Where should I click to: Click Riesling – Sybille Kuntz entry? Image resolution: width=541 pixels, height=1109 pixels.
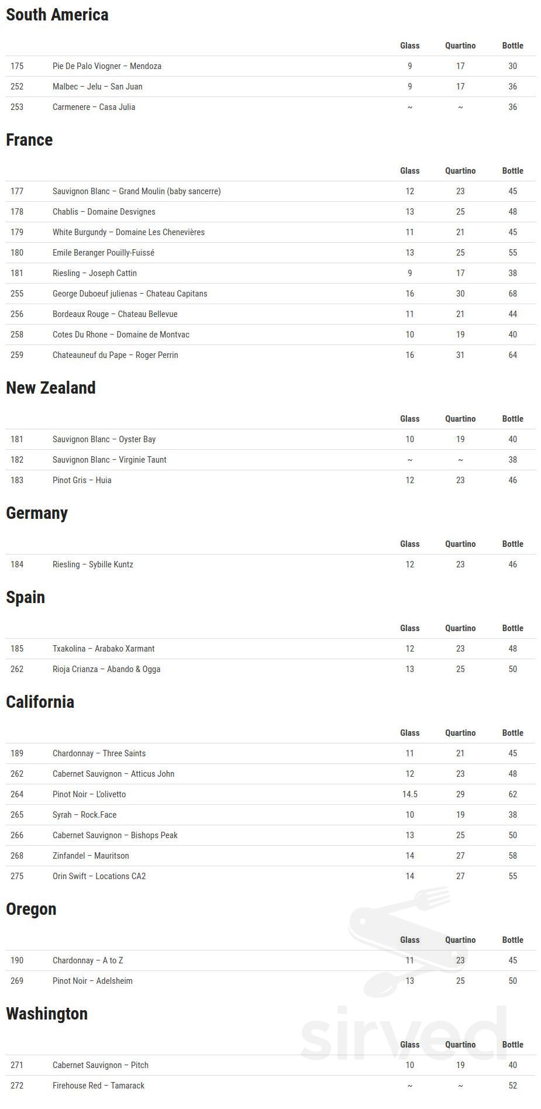click(93, 564)
